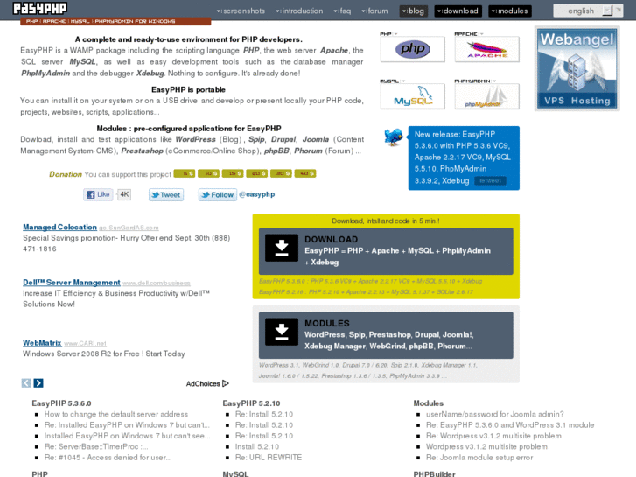
Task: Click the 'EasyPHP 5.3.6.0' forum section heading
Action: tap(61, 403)
